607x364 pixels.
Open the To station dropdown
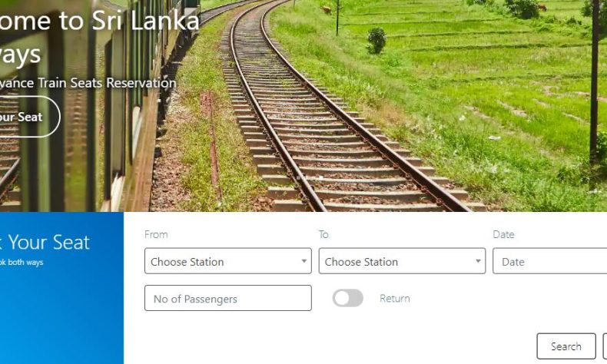coord(402,261)
